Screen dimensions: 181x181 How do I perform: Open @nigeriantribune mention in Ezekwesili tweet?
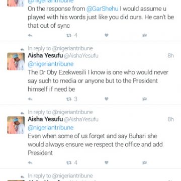click(51, 64)
